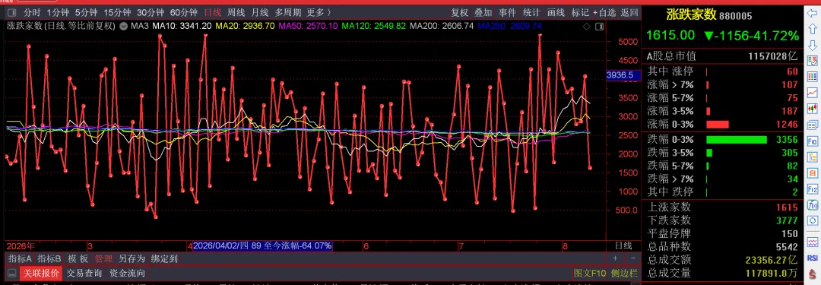Viewport: 821px width, 285px height.
Task: Click the MA20: 2936.70 indicator label
Action: 245,25
